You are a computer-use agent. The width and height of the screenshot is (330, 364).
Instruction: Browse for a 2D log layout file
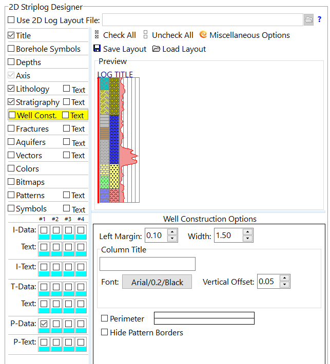pos(308,20)
